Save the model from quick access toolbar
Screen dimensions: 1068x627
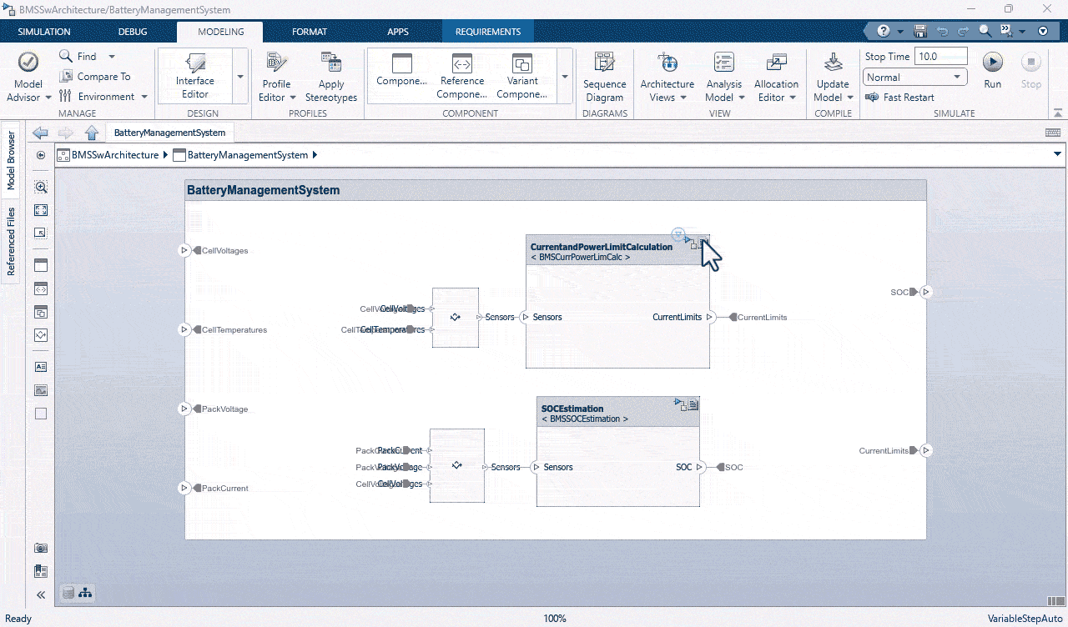(x=920, y=32)
